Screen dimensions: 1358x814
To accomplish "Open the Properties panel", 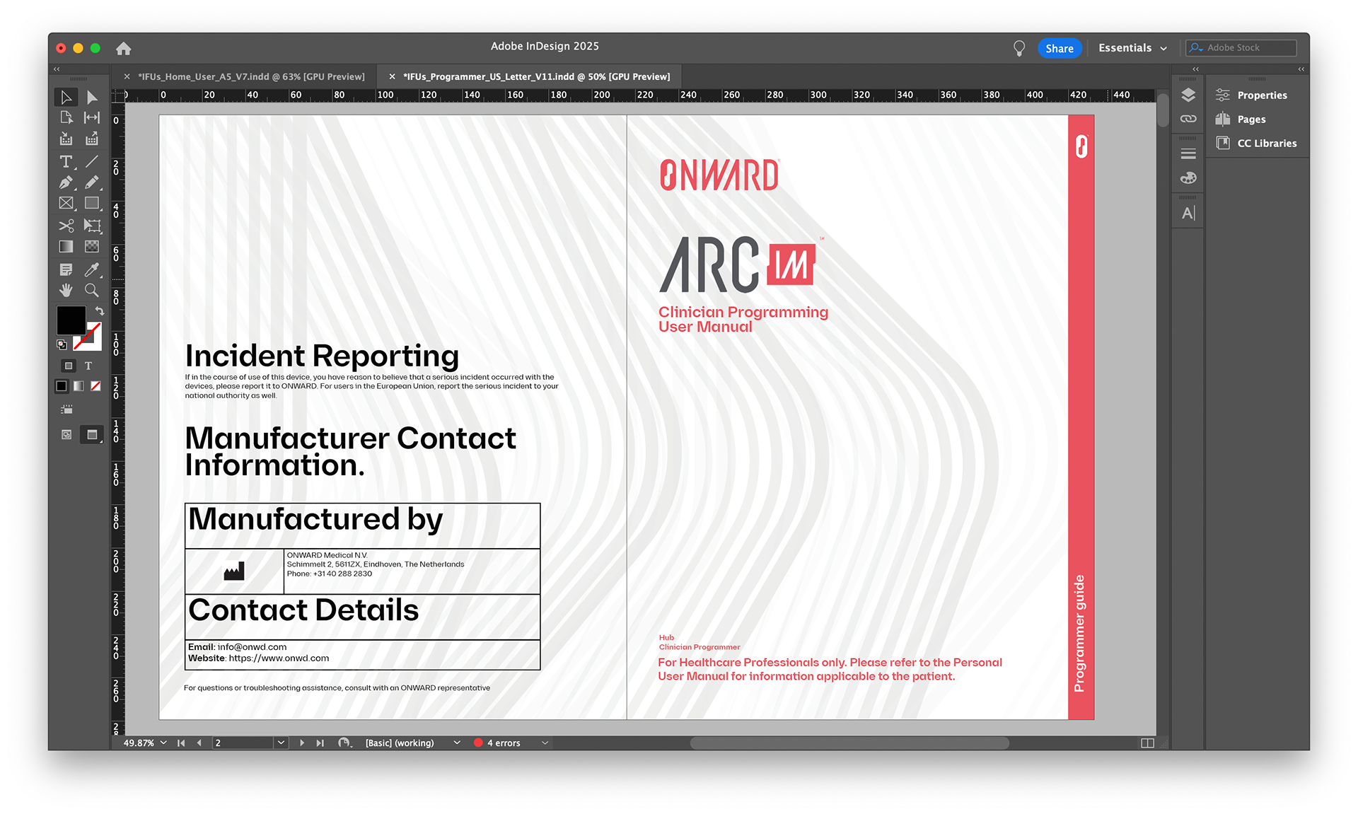I will tap(1250, 95).
